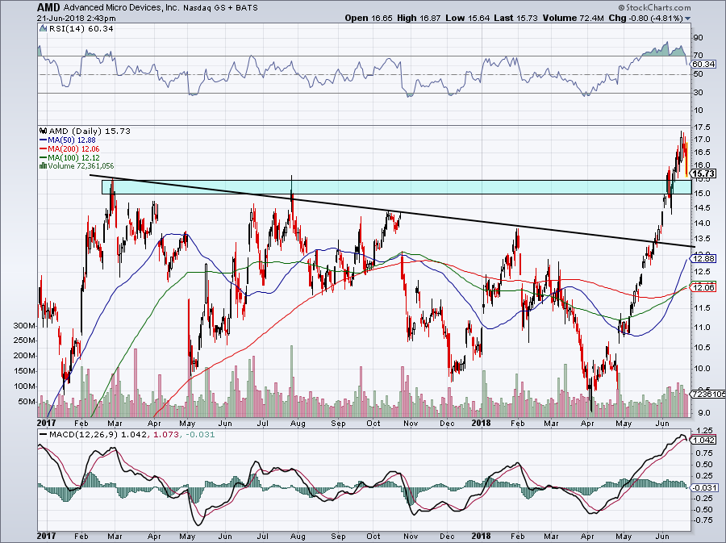Click the 1.042 MACD flag on right axis

coord(704,440)
